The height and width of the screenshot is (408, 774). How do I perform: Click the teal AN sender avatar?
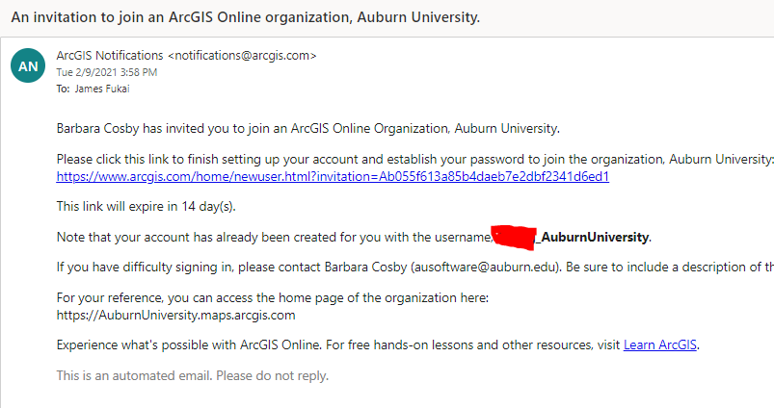tap(28, 65)
